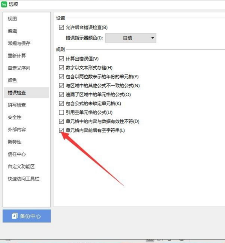Image resolution: width=225 pixels, height=243 pixels.
Task: Open the 自定义序列 category
Action: tap(26, 68)
